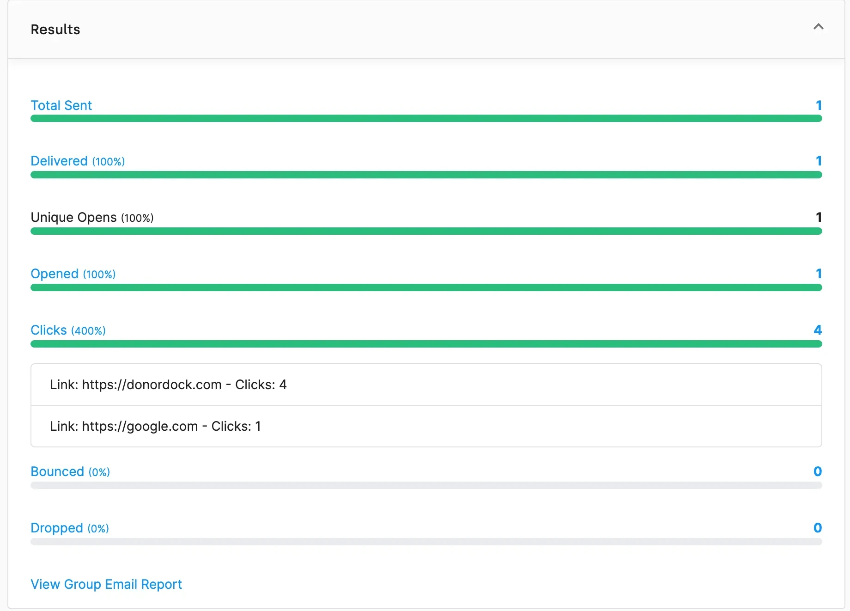
Task: Click the Delivered progress bar
Action: [426, 175]
